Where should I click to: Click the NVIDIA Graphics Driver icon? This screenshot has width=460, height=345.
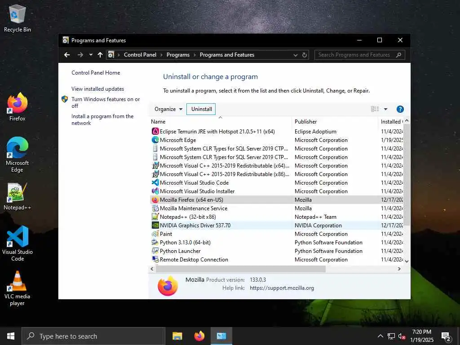pos(155,226)
